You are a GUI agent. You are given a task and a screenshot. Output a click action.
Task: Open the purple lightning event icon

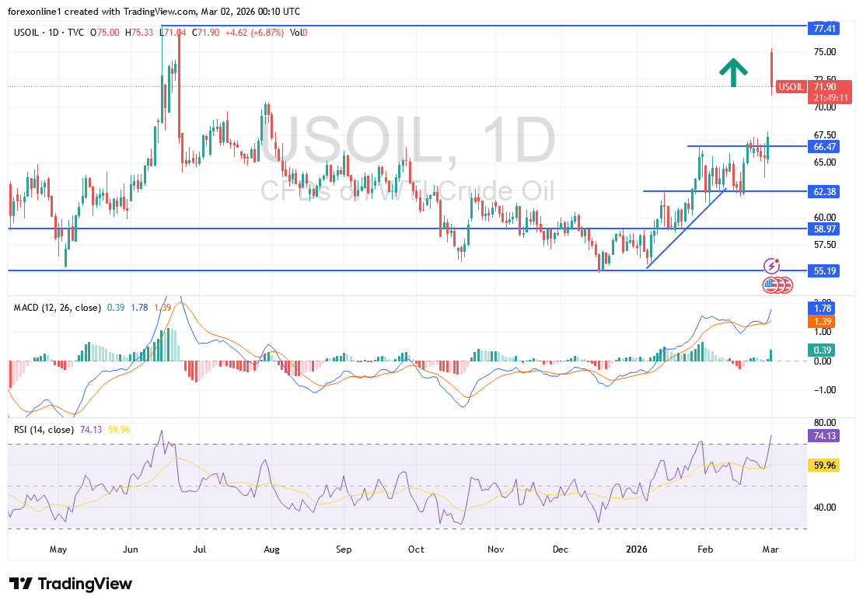[x=772, y=267]
